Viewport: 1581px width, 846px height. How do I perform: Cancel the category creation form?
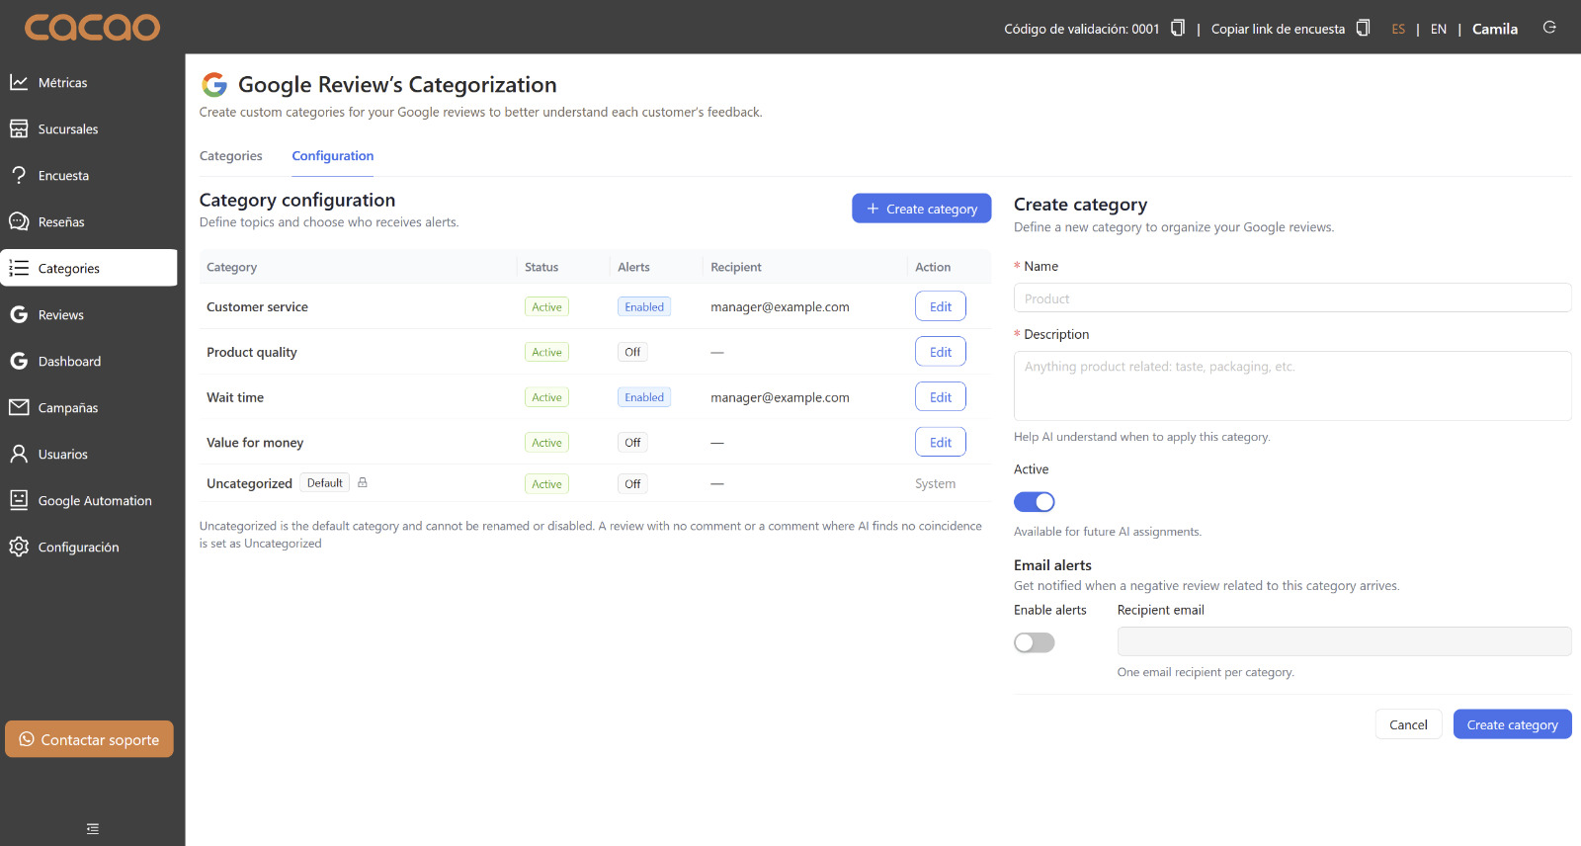point(1408,724)
